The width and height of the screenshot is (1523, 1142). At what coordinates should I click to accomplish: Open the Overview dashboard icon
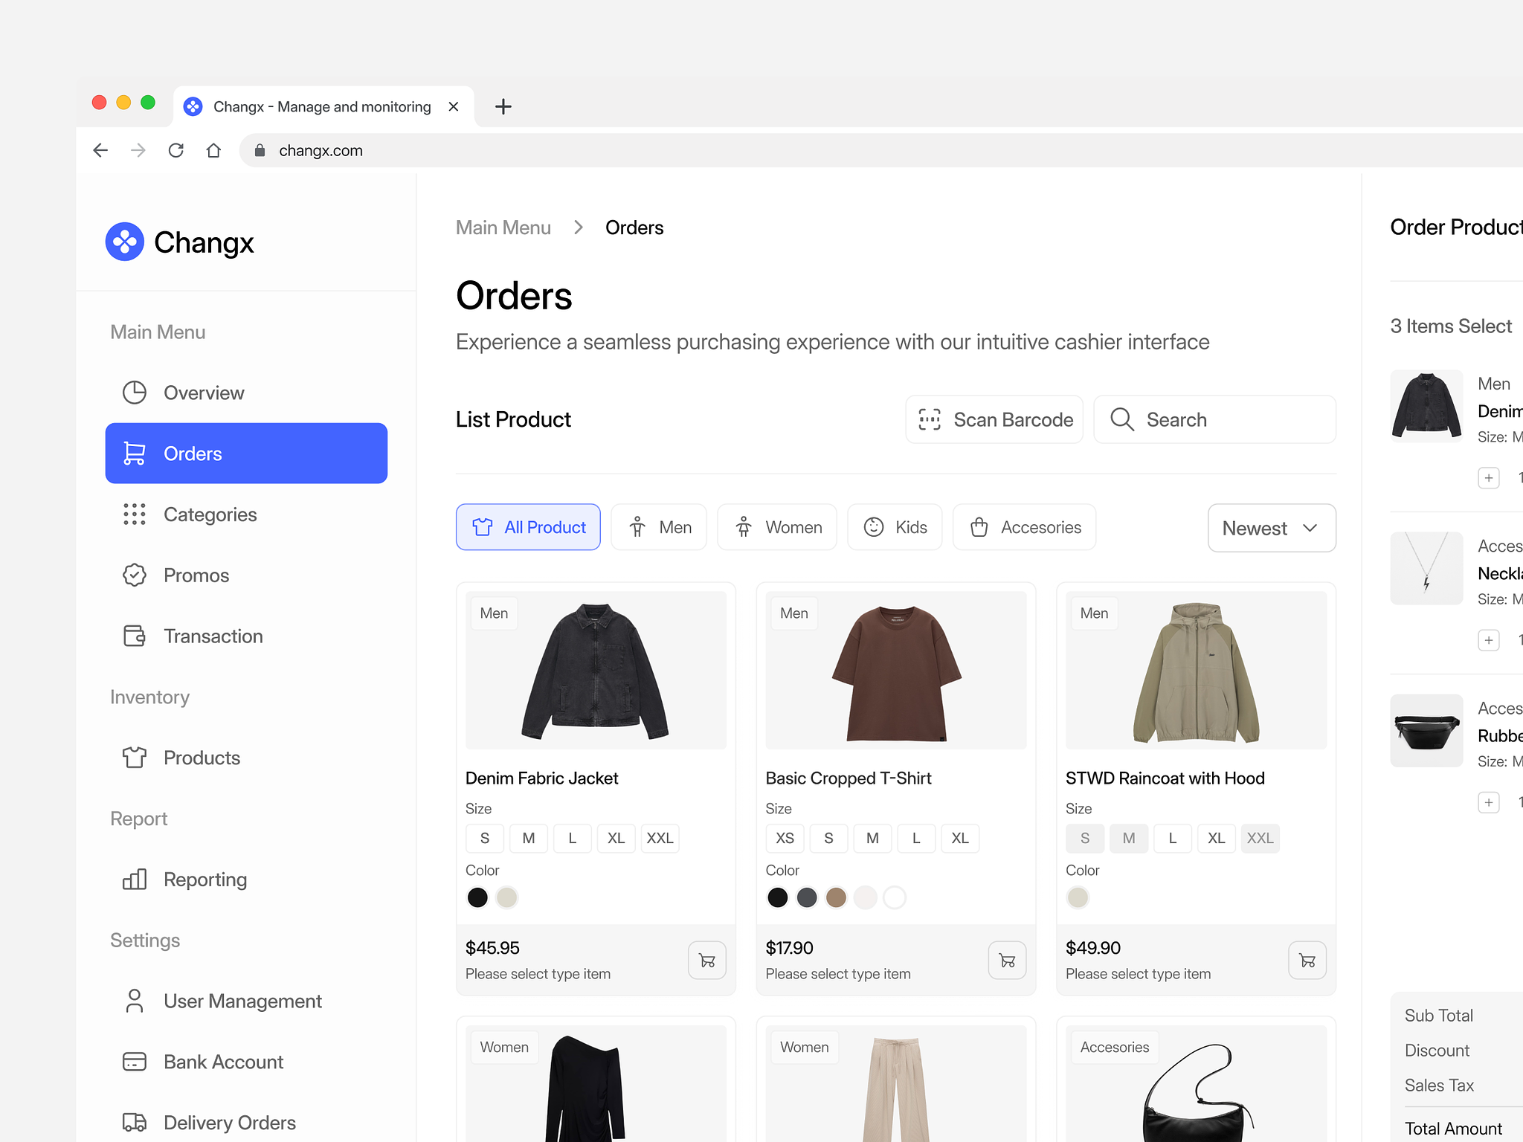click(x=134, y=393)
